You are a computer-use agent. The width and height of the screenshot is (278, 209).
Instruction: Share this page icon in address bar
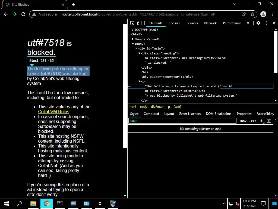point(244,14)
